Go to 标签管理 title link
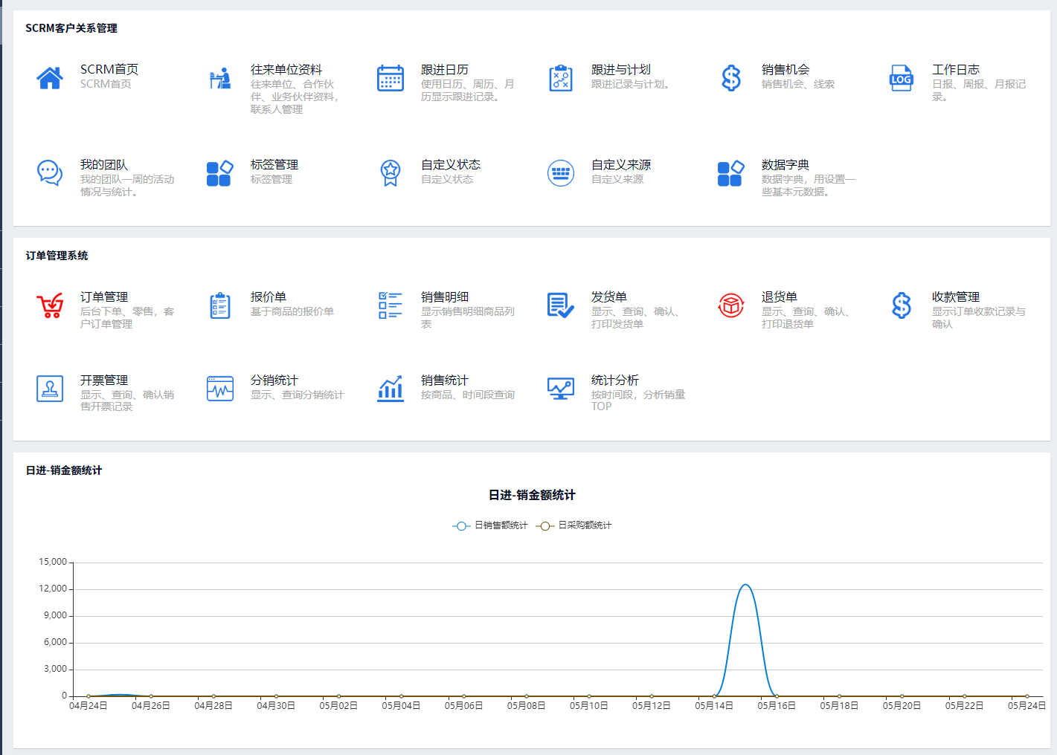 [x=274, y=164]
